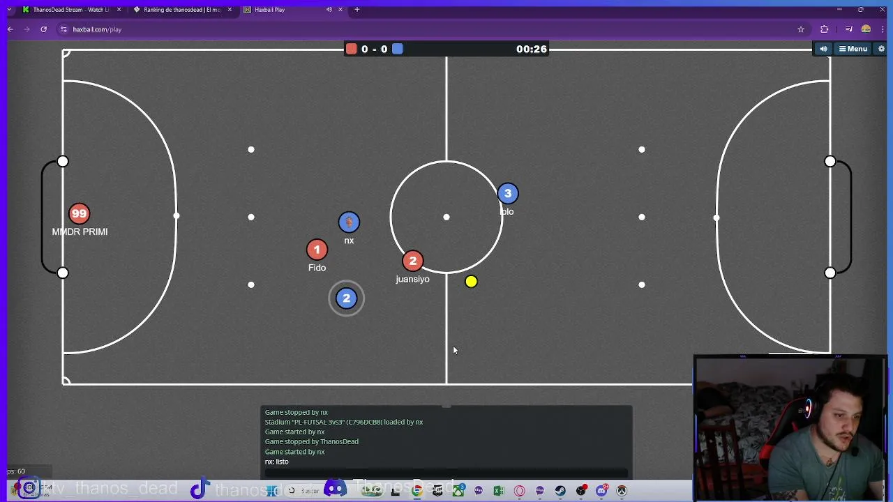893x502 pixels.
Task: Click the 00:26 match timer
Action: pos(532,49)
